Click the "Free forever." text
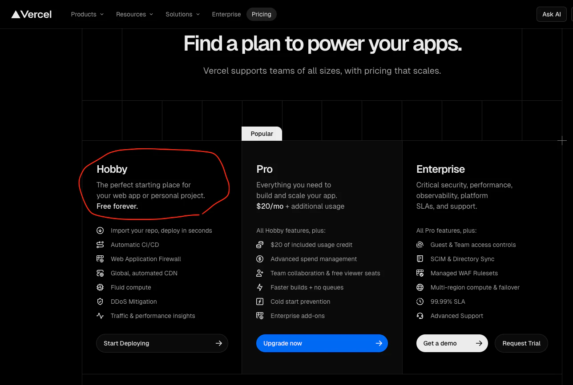573x385 pixels. (117, 206)
